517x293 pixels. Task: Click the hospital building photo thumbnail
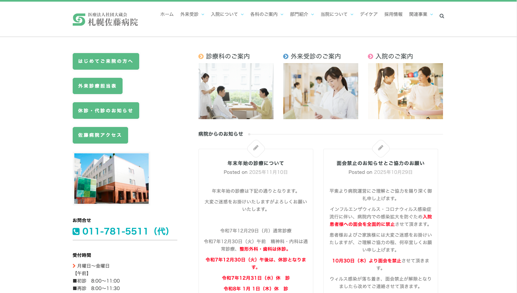pyautogui.click(x=111, y=178)
